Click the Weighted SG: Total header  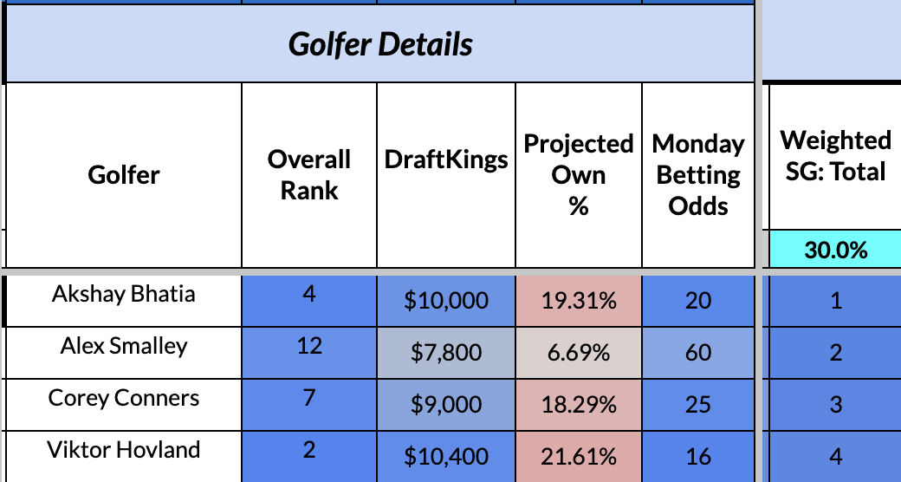(835, 156)
